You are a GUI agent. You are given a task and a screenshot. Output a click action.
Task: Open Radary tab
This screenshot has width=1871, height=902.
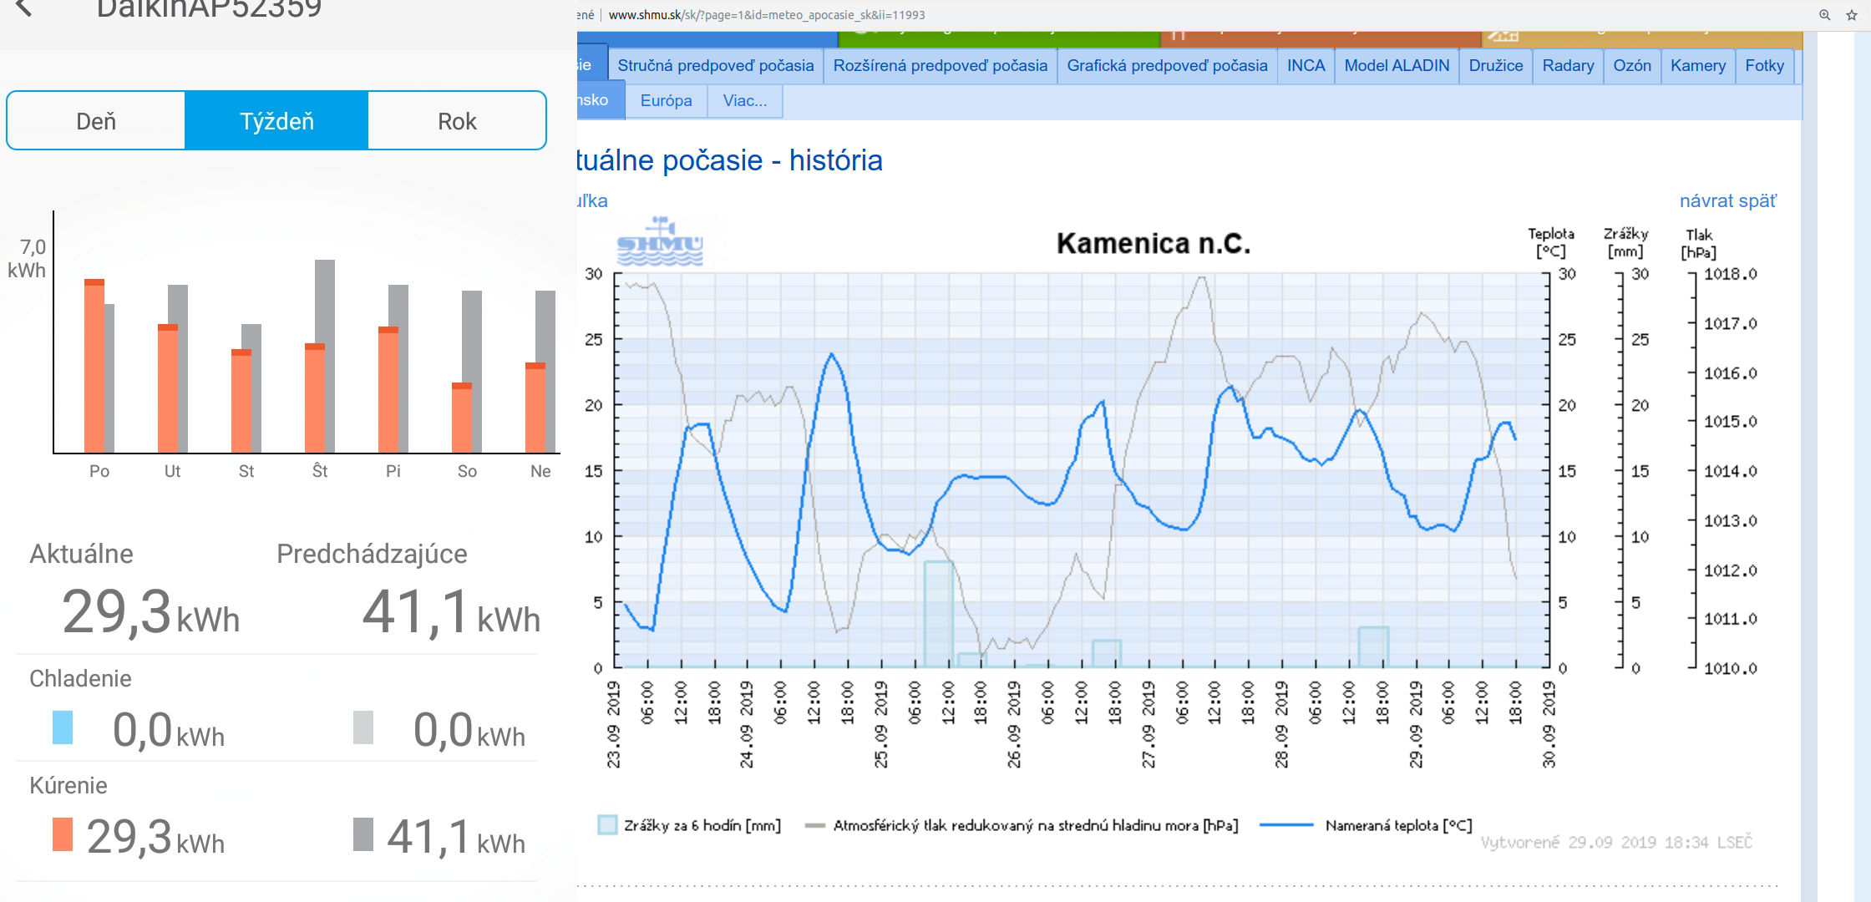tap(1568, 65)
